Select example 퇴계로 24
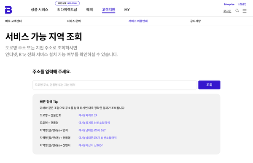 (88, 115)
